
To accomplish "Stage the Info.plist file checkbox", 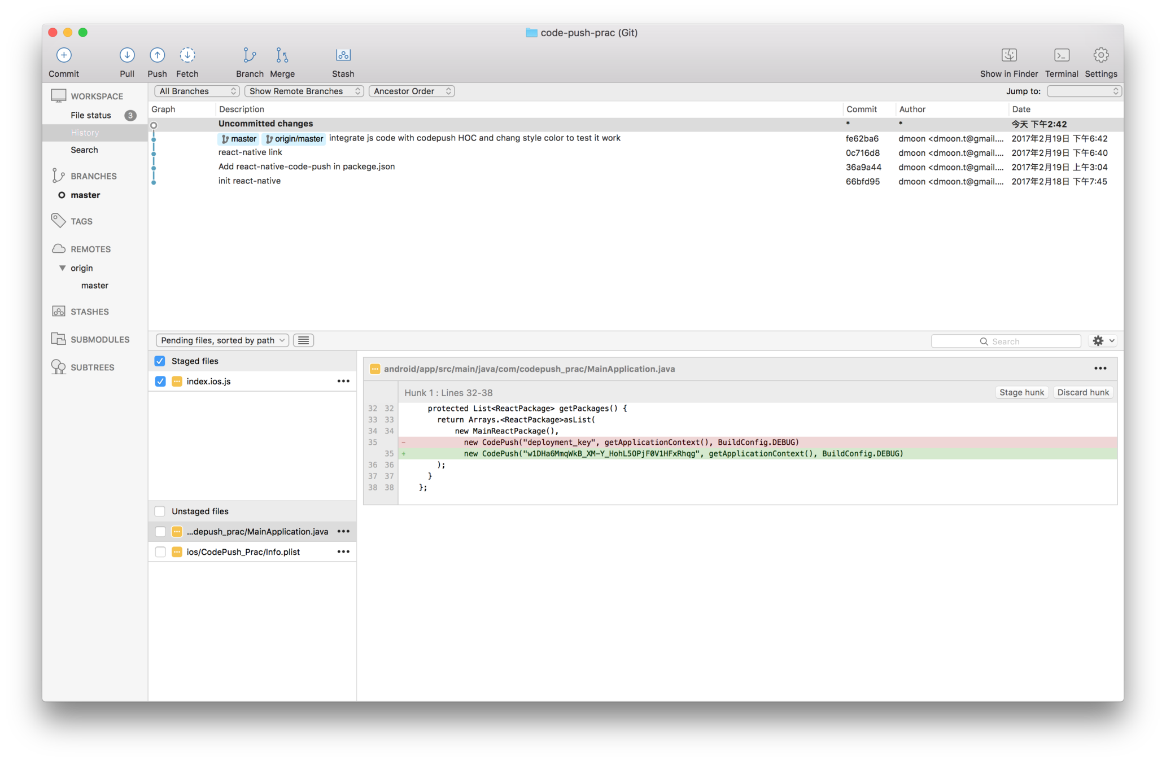I will tap(160, 552).
